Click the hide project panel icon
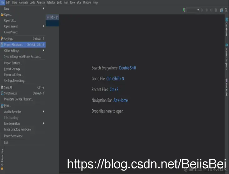The image size is (229, 174). point(57,17)
